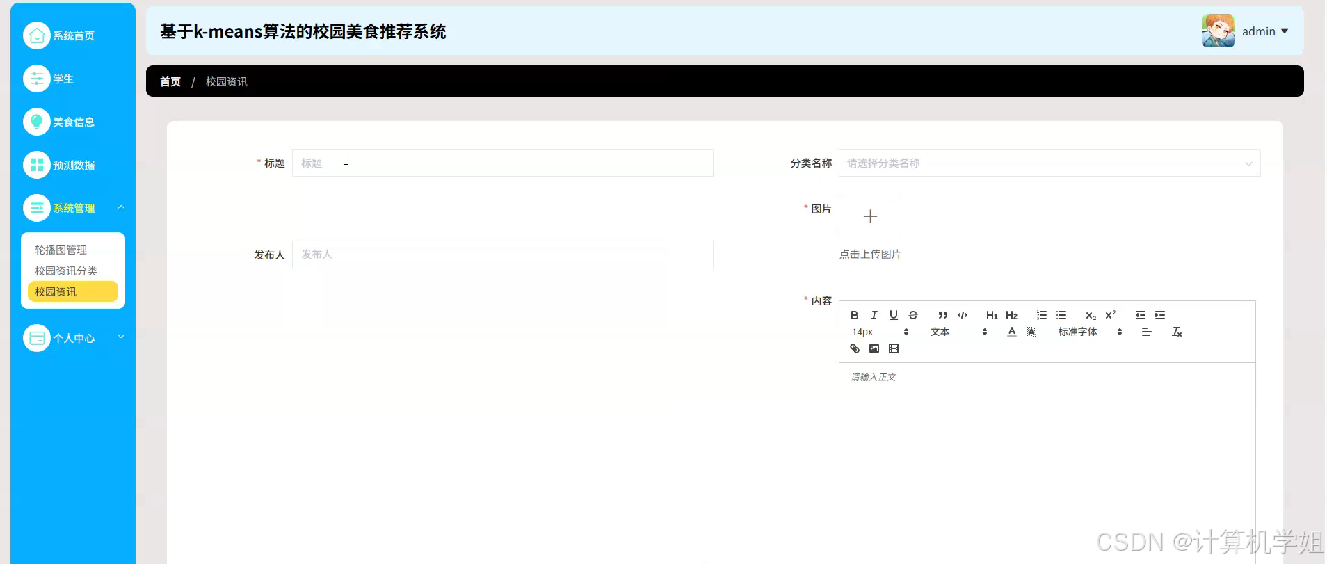1327x564 pixels.
Task: Pick a text color in the editor
Action: tap(1012, 332)
